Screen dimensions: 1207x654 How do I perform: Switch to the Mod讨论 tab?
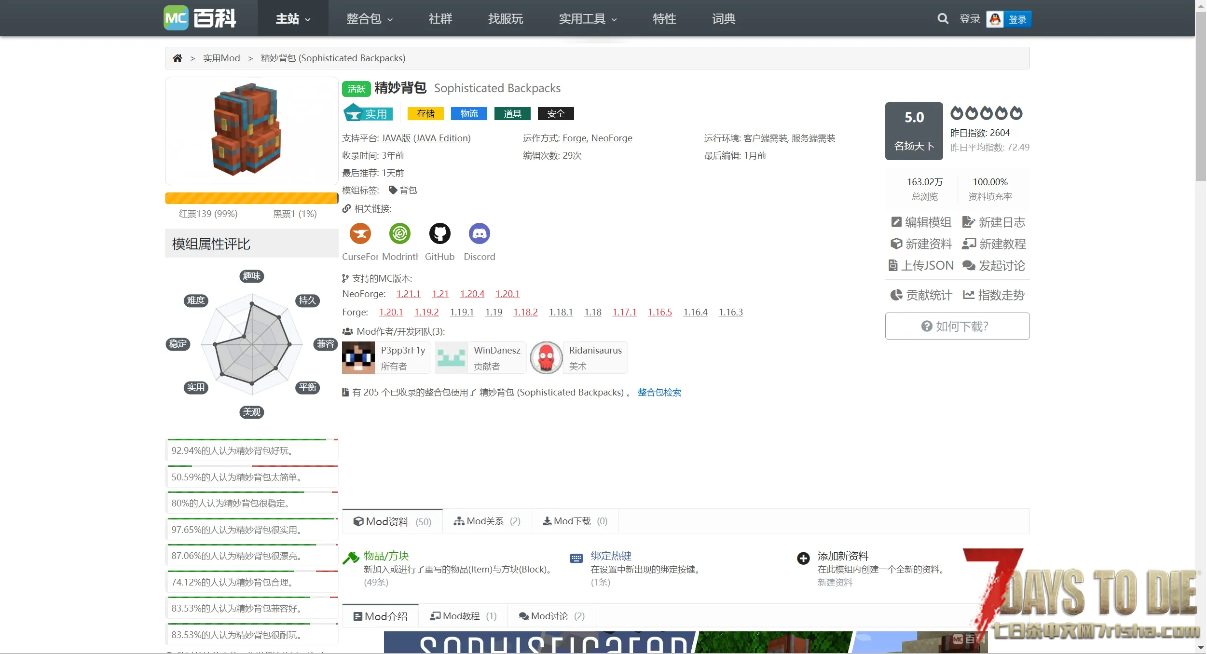pyautogui.click(x=552, y=616)
